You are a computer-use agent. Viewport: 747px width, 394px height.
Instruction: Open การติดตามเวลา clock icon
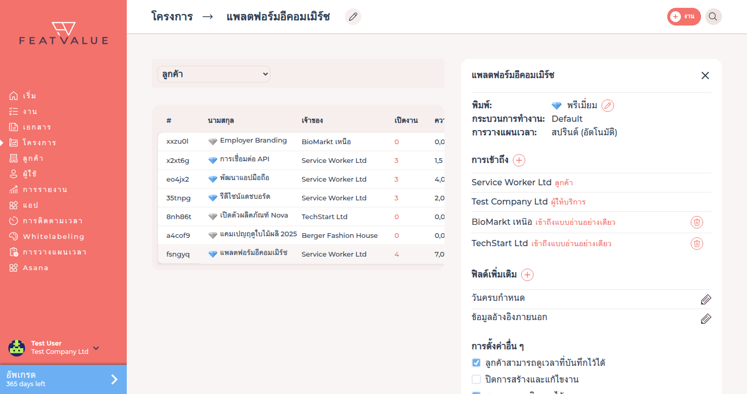14,221
